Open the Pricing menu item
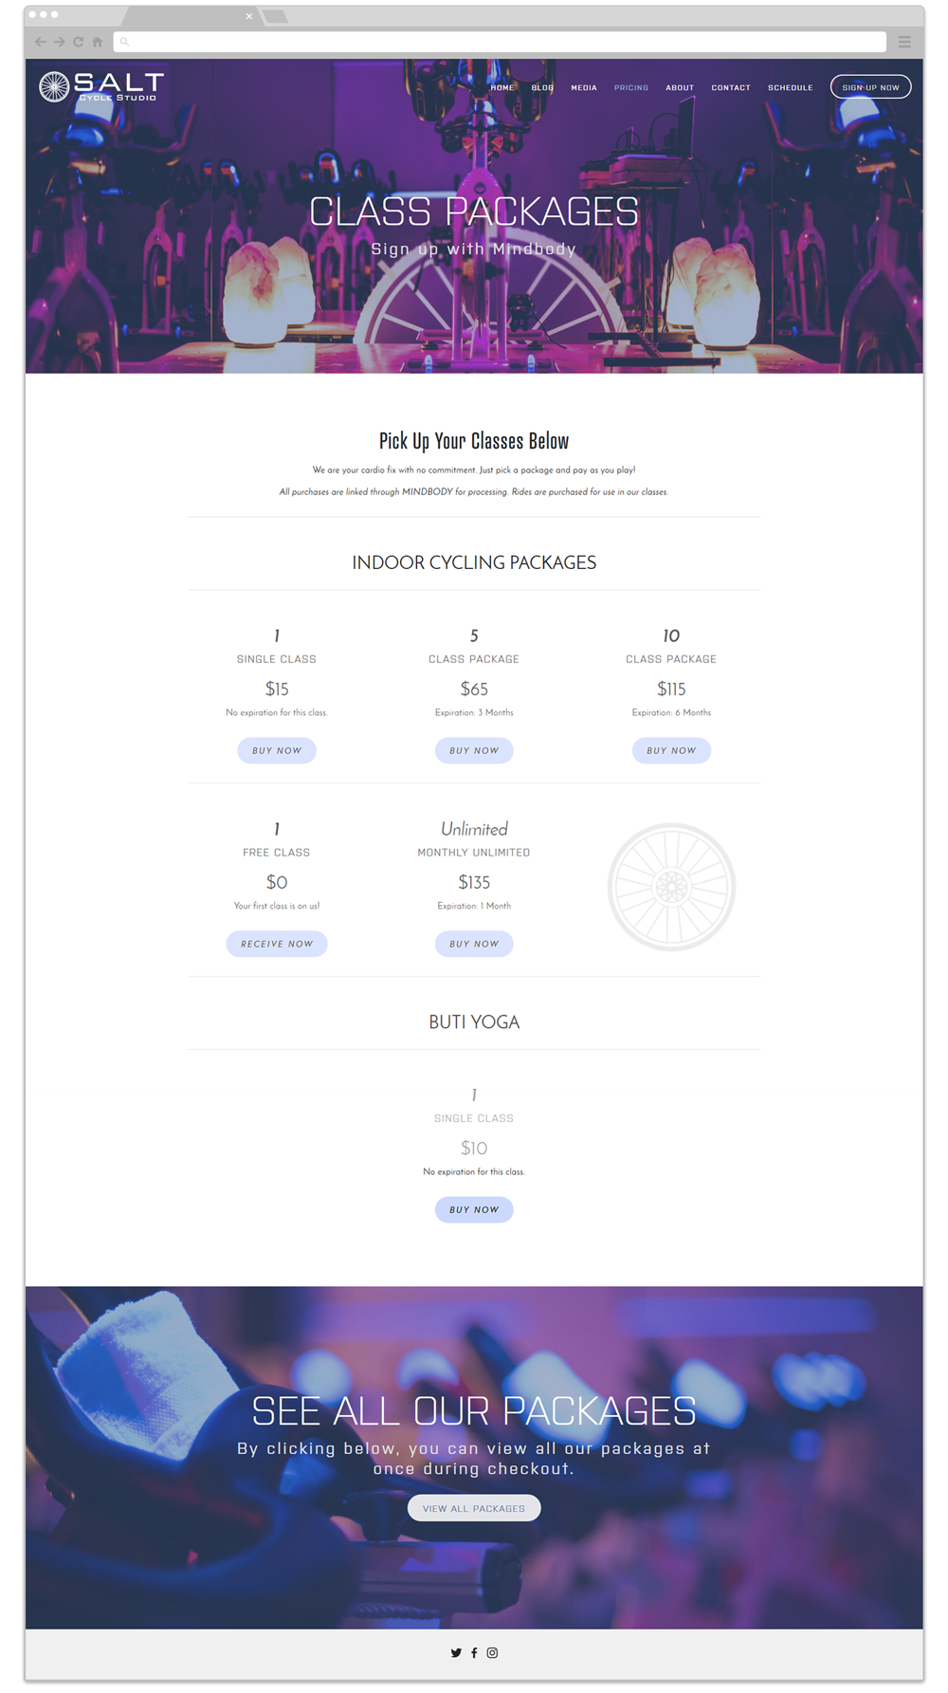 pos(631,87)
